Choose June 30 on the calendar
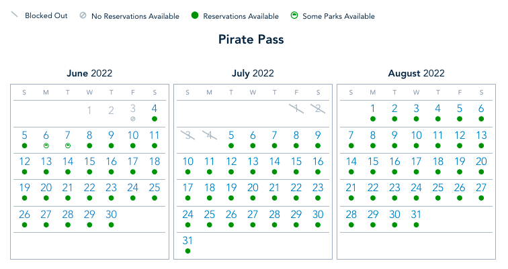Viewport: 508px width, 269px height. tap(111, 215)
